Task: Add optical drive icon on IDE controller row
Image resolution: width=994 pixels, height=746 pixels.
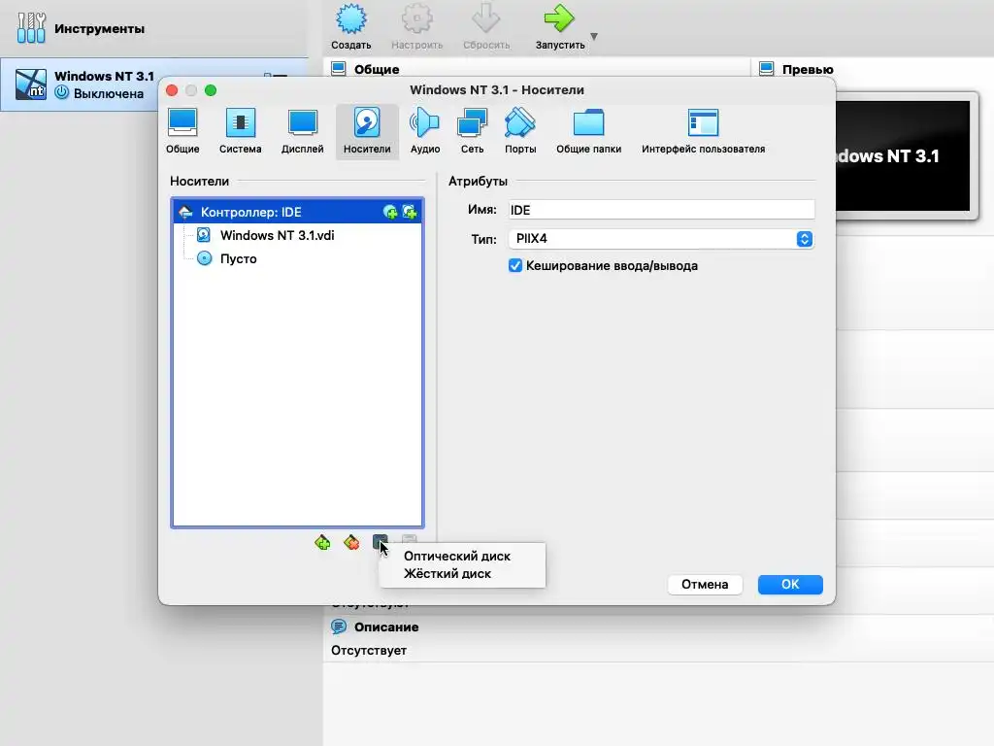Action: (390, 212)
